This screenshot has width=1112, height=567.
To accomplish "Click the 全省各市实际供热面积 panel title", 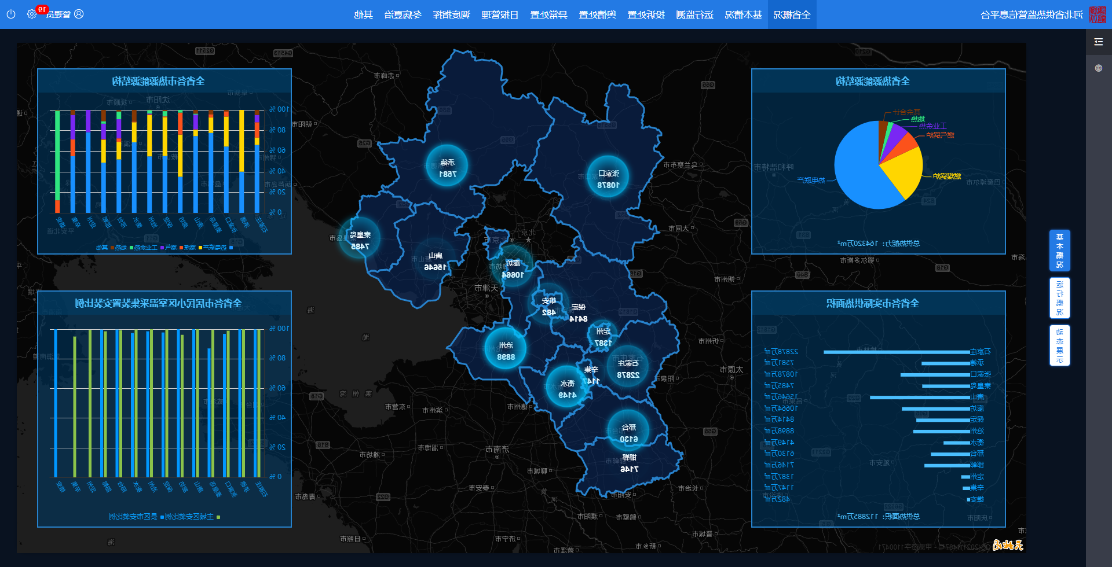I will [873, 303].
